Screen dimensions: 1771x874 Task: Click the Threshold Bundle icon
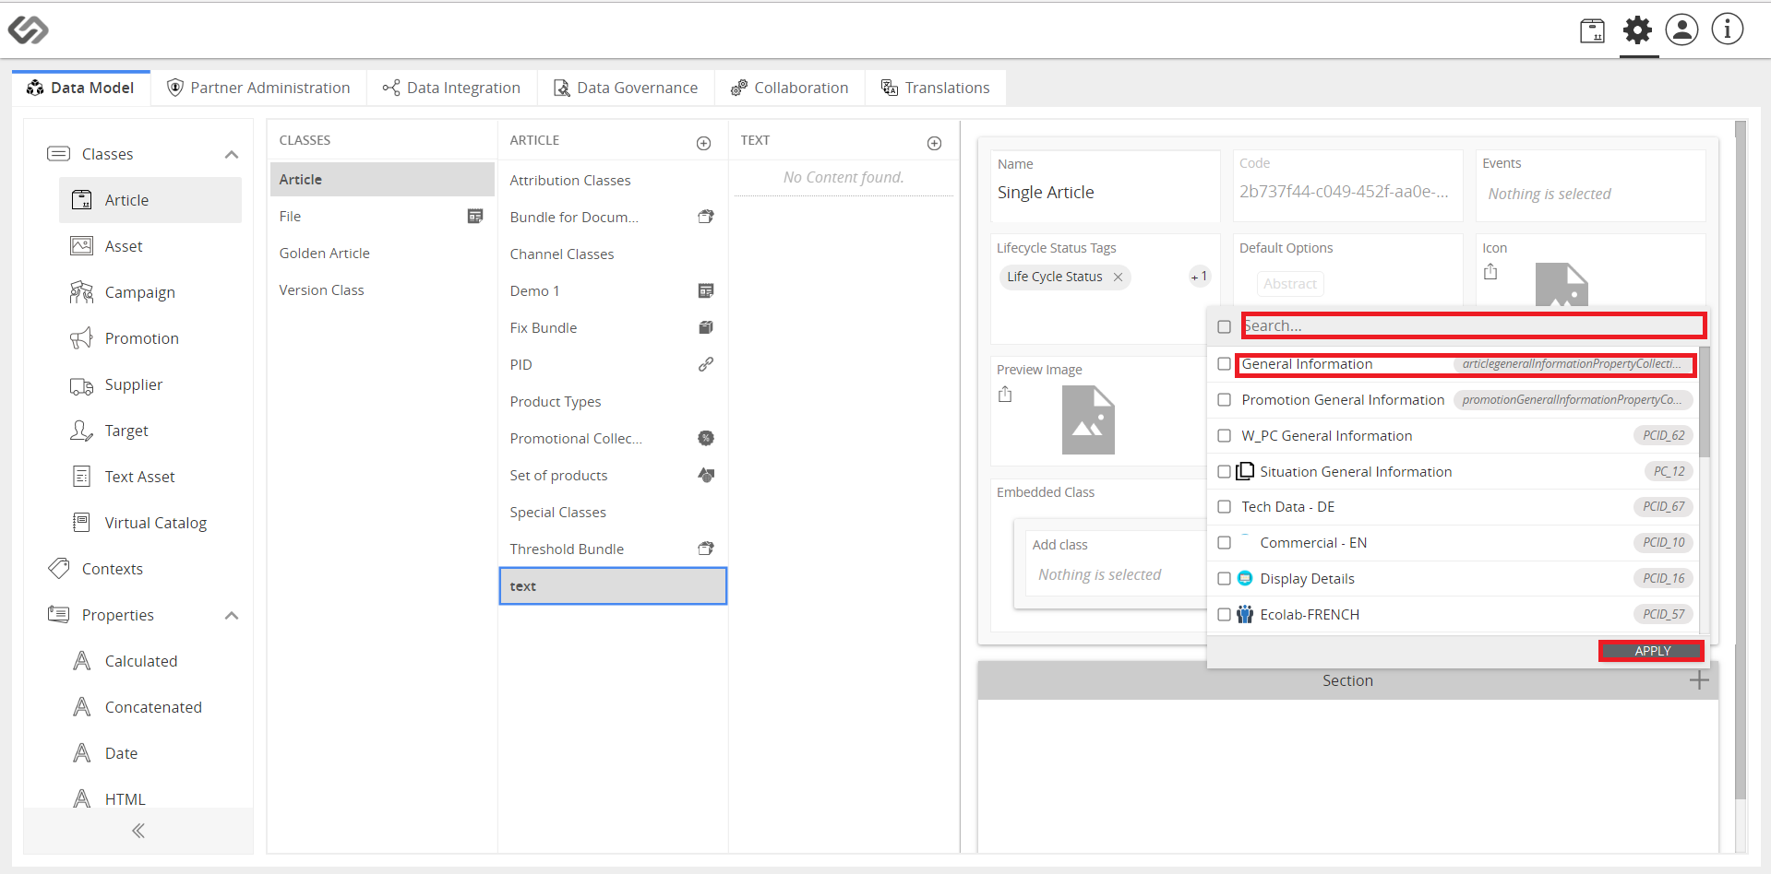point(706,549)
